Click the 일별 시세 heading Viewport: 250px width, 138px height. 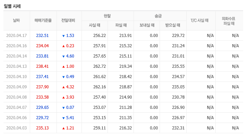[12, 6]
